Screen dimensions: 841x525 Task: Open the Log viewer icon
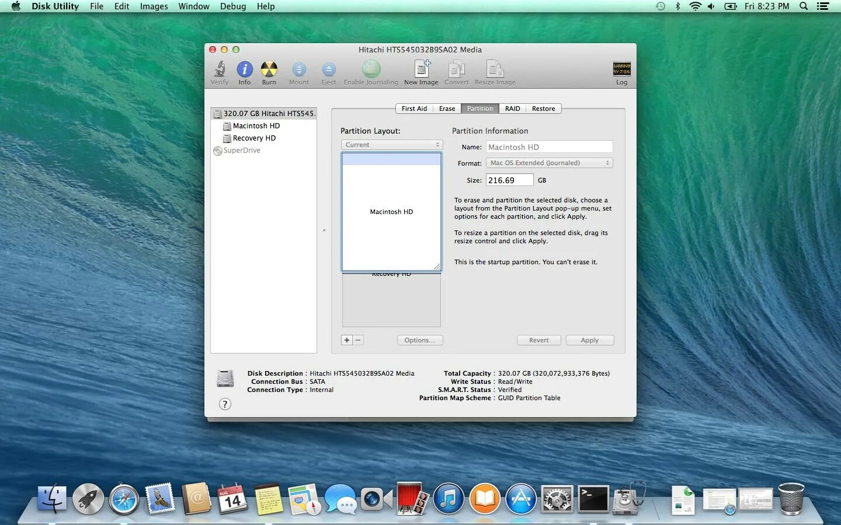[621, 69]
